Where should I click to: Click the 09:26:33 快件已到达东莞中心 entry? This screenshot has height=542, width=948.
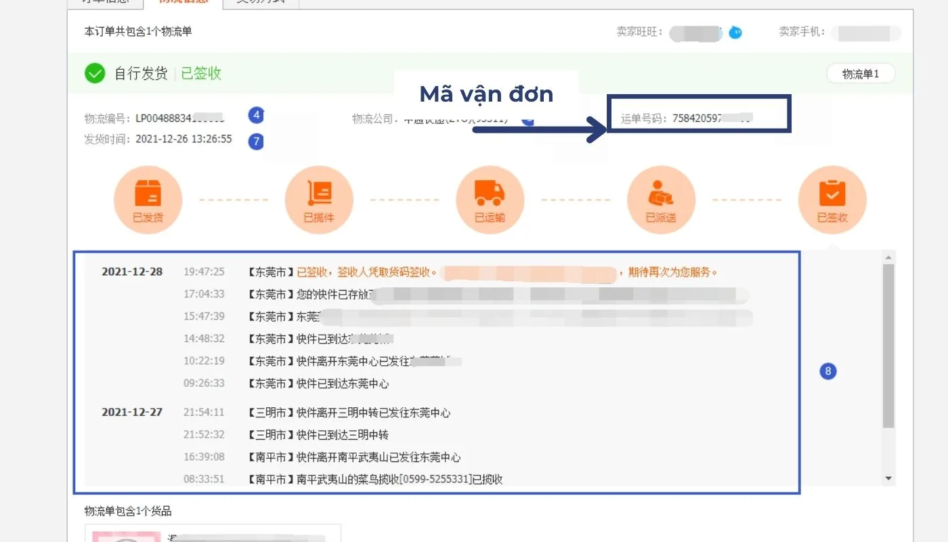click(286, 383)
